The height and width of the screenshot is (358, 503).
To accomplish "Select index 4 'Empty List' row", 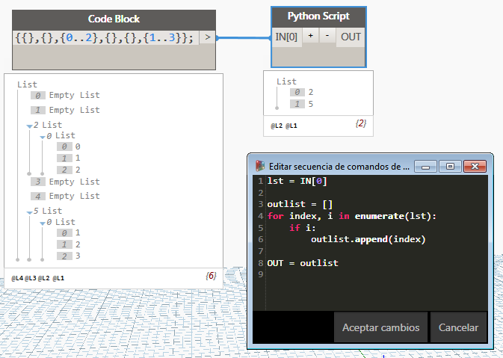I will click(x=65, y=196).
